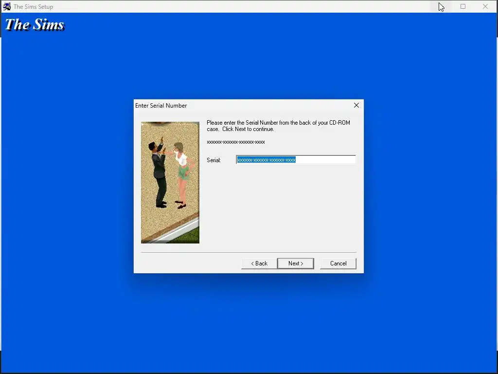This screenshot has width=498, height=374.
Task: Click the Sims characters image in dialog
Action: coord(170,183)
